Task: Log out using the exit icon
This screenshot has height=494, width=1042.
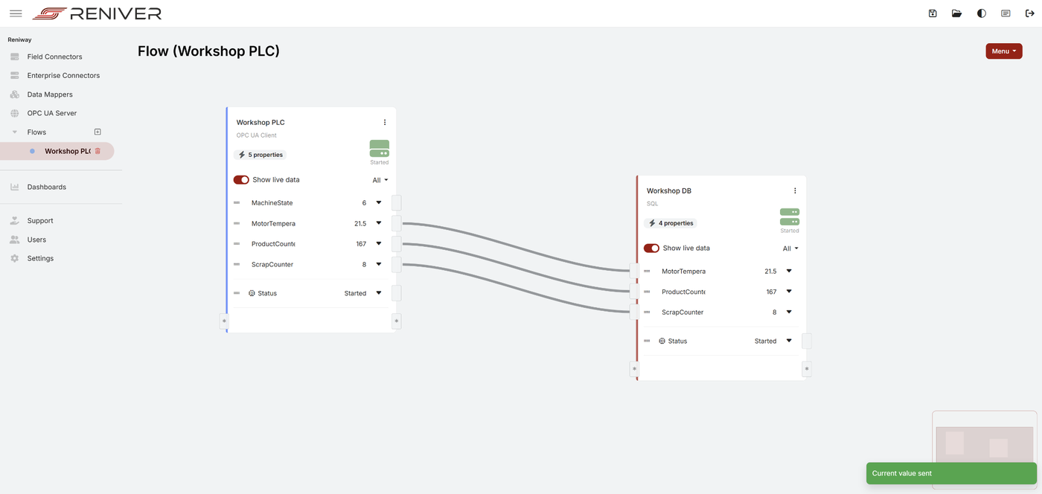Action: pos(1029,13)
